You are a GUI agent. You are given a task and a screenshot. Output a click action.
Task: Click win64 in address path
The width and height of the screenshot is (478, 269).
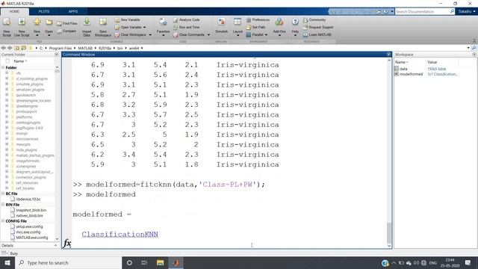pos(134,48)
